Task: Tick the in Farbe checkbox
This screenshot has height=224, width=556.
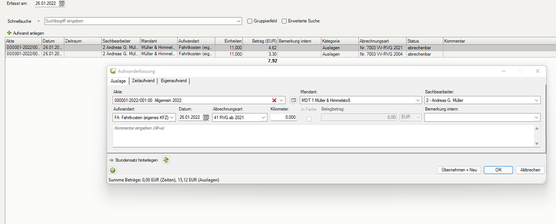Action: (309, 119)
